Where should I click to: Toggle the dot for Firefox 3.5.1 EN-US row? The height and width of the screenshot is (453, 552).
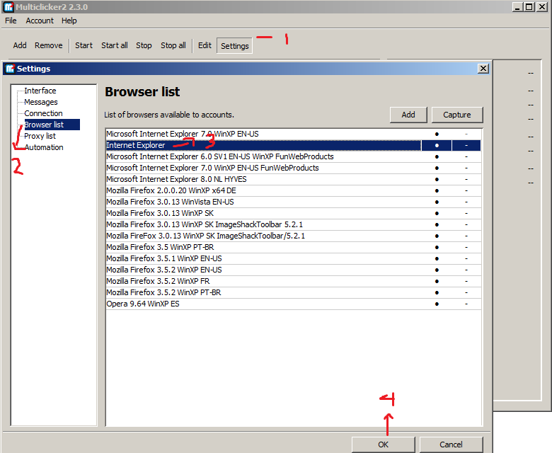(437, 259)
